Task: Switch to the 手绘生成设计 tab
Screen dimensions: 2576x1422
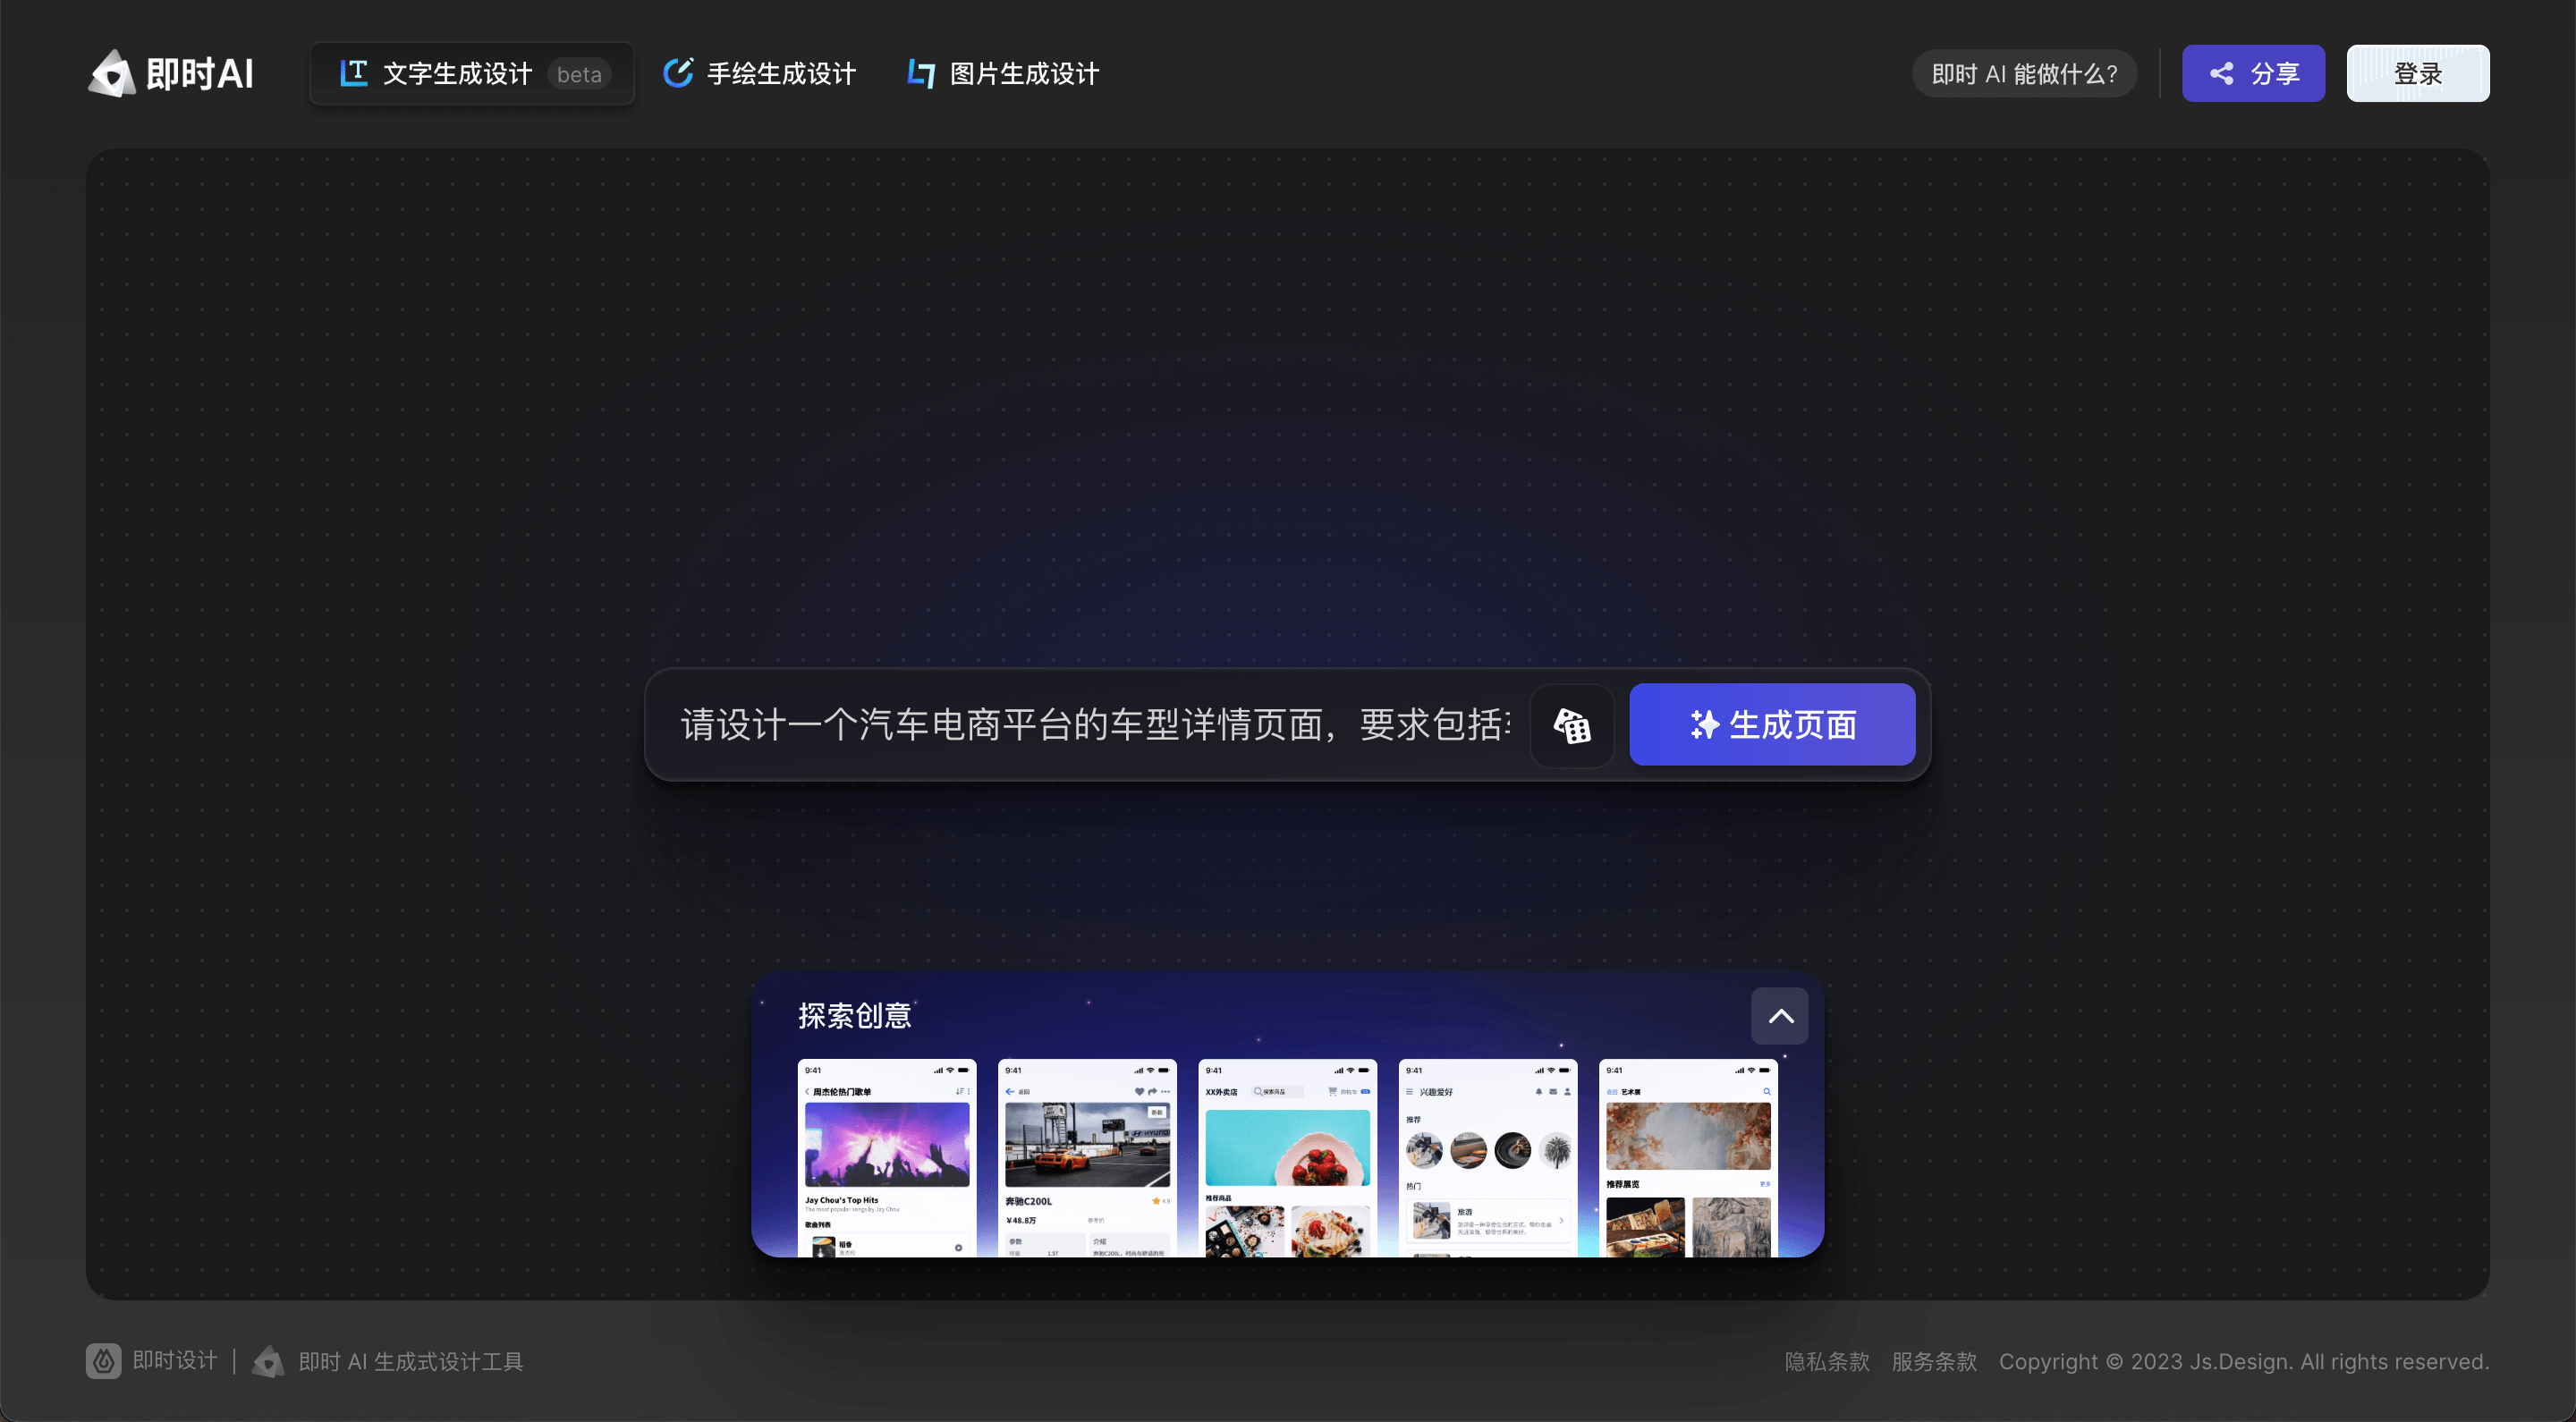Action: (x=760, y=74)
